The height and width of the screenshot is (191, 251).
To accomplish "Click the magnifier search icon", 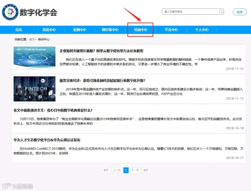I will tap(221, 11).
